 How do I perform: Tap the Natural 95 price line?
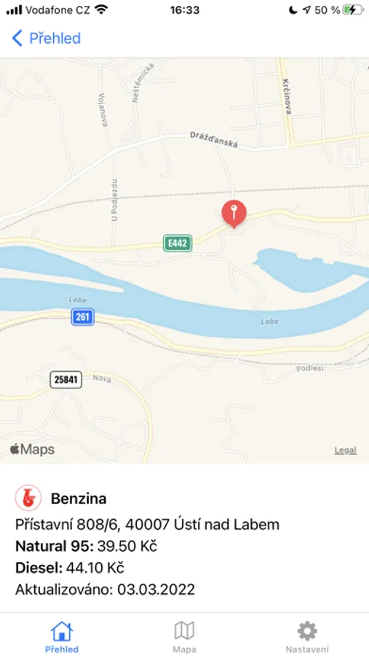click(86, 546)
